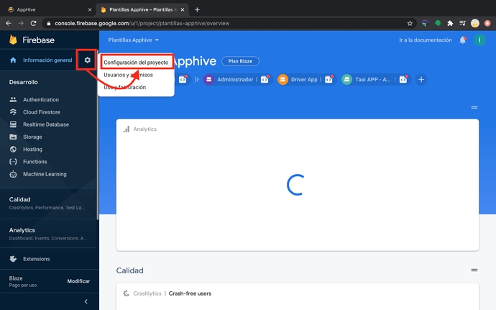Open project settings gear icon

point(87,60)
